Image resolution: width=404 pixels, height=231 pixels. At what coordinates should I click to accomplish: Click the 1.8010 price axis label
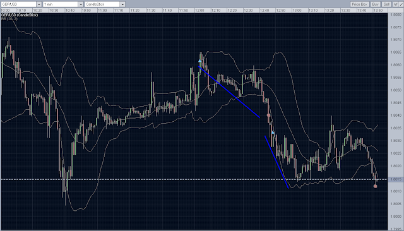[x=396, y=191]
